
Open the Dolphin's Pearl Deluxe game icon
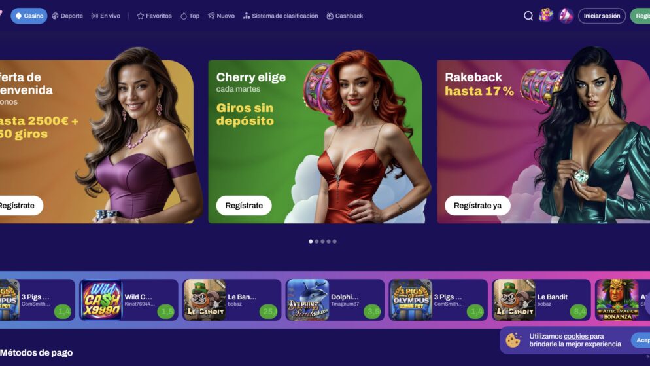[308, 300]
